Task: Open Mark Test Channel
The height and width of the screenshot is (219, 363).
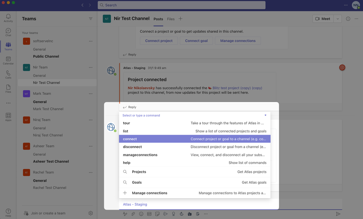Action: (x=48, y=109)
